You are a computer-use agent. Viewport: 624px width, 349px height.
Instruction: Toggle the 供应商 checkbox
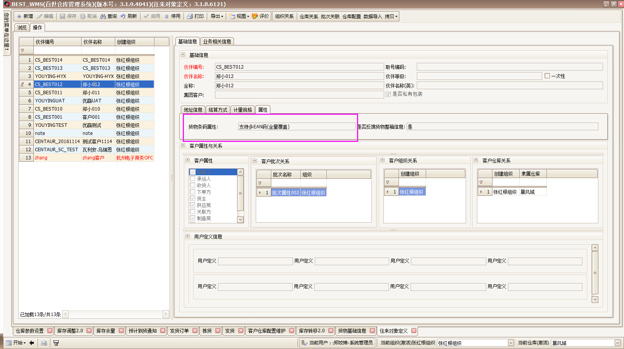pos(192,205)
